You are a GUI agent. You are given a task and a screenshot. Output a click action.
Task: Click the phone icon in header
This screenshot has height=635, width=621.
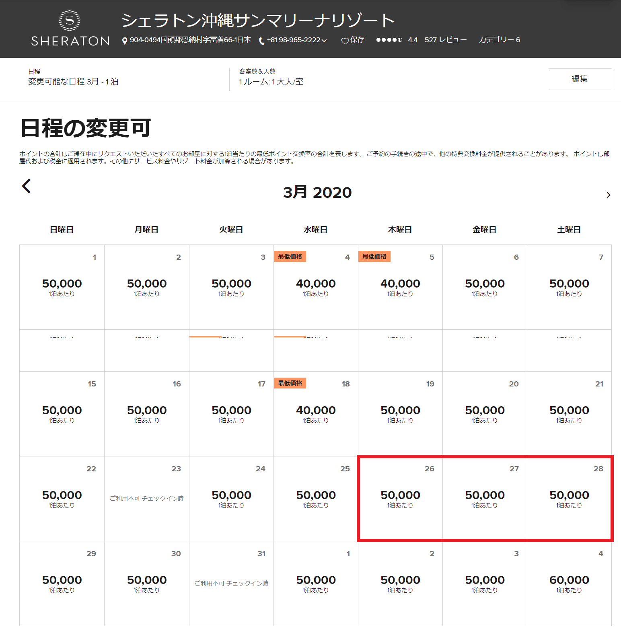tap(261, 41)
